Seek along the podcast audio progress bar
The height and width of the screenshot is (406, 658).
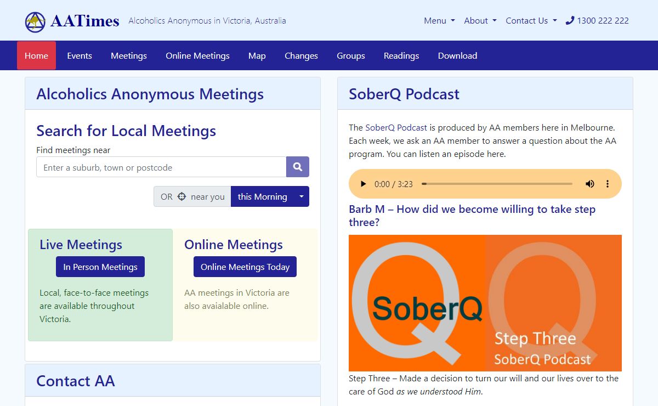[497, 184]
